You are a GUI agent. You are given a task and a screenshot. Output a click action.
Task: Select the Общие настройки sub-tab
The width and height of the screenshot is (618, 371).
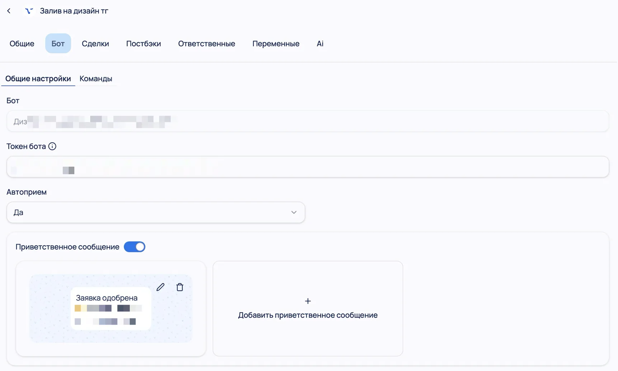[38, 79]
